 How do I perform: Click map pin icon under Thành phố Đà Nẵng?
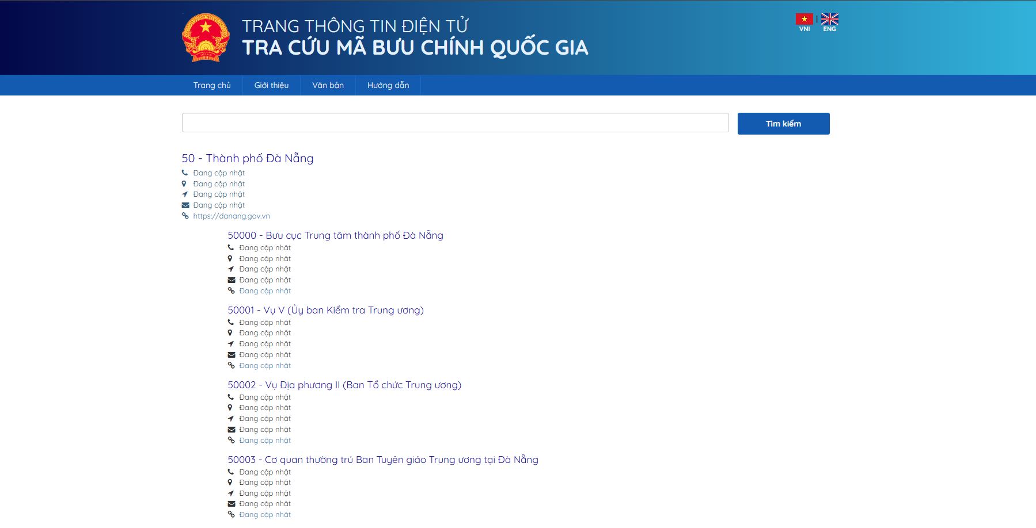[184, 183]
